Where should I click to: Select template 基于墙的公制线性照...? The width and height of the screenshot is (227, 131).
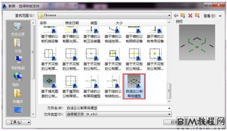point(113,35)
